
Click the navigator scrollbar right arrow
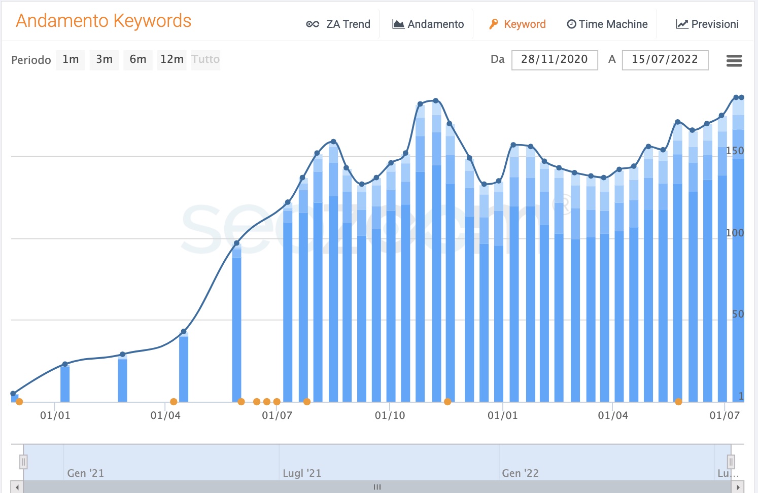point(738,487)
